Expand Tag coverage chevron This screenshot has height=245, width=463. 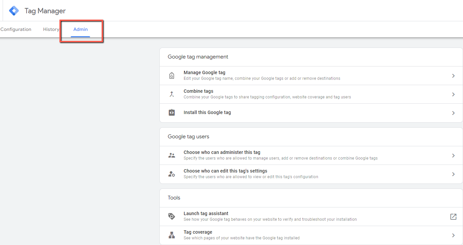pyautogui.click(x=453, y=235)
